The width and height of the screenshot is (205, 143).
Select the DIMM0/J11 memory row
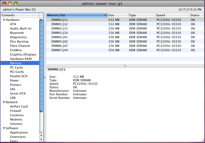point(125,20)
